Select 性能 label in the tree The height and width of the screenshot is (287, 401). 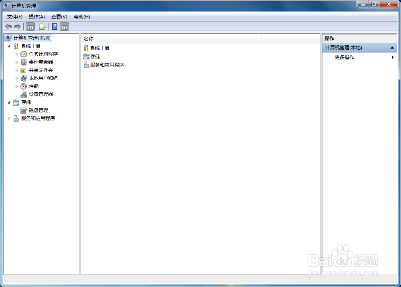point(34,86)
